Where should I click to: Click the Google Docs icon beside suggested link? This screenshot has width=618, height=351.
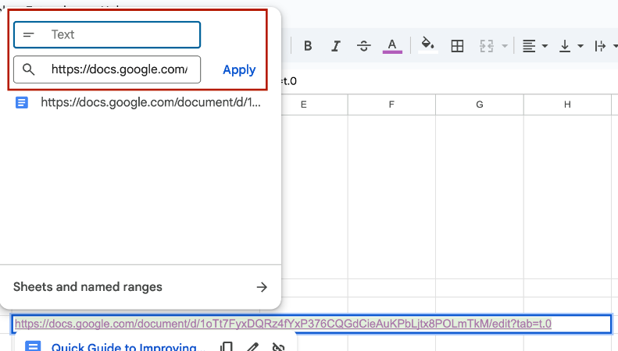click(x=22, y=103)
